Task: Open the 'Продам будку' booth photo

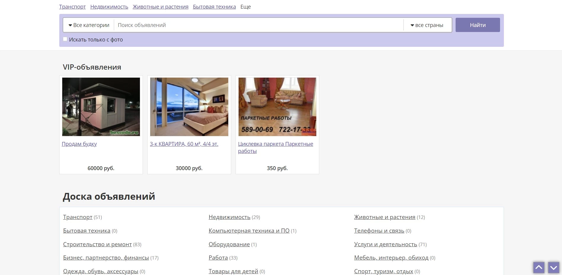Action: pyautogui.click(x=101, y=107)
